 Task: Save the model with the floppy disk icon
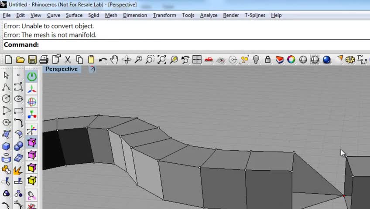pos(32,60)
